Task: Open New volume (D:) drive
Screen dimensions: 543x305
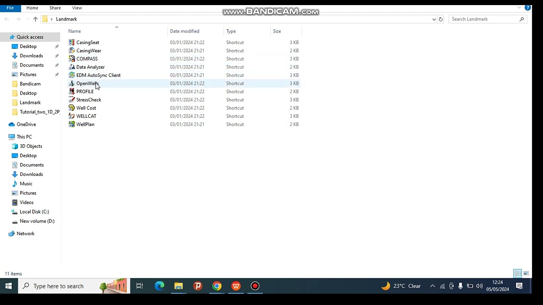Action: (37, 221)
